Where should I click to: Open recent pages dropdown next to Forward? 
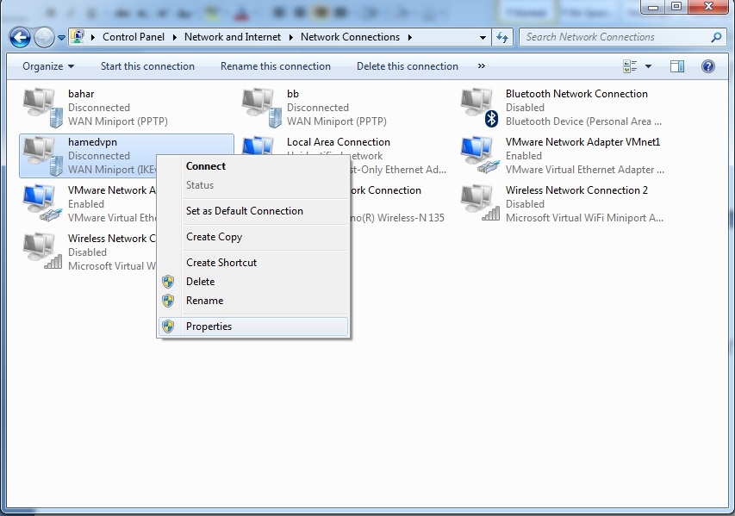tap(61, 38)
